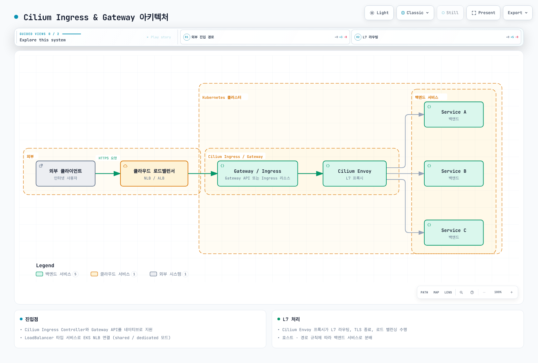Switch to MAP mode in canvas toolbar
This screenshot has height=363, width=538.
[436, 292]
